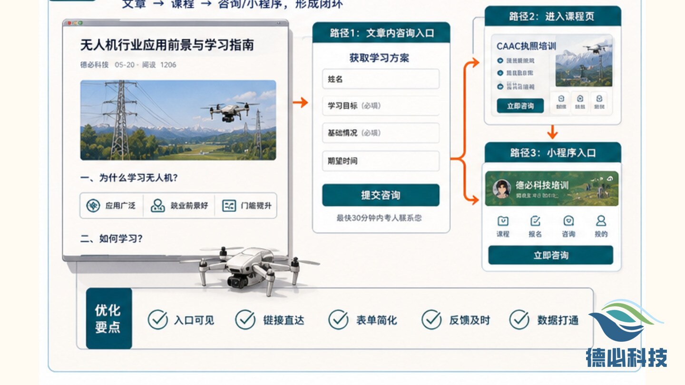
Task: Click the 姓名 input field
Action: [381, 79]
